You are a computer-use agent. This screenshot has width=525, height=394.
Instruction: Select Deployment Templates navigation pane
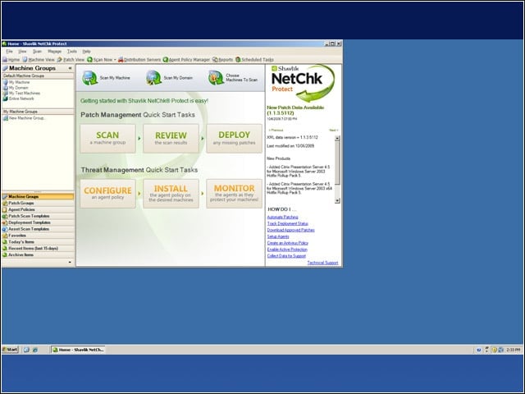click(x=38, y=222)
